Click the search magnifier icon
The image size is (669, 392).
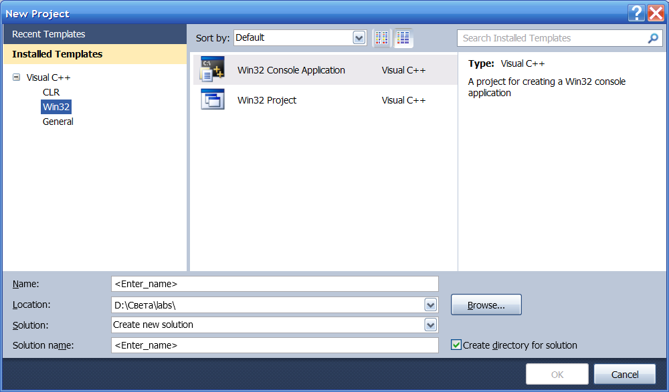653,38
